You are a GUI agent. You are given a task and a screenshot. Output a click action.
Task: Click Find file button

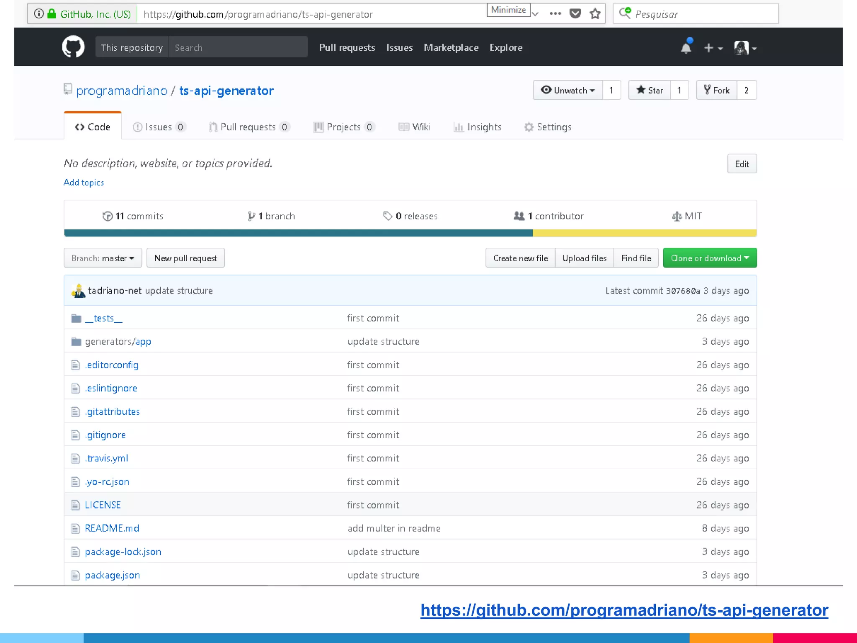(x=636, y=258)
